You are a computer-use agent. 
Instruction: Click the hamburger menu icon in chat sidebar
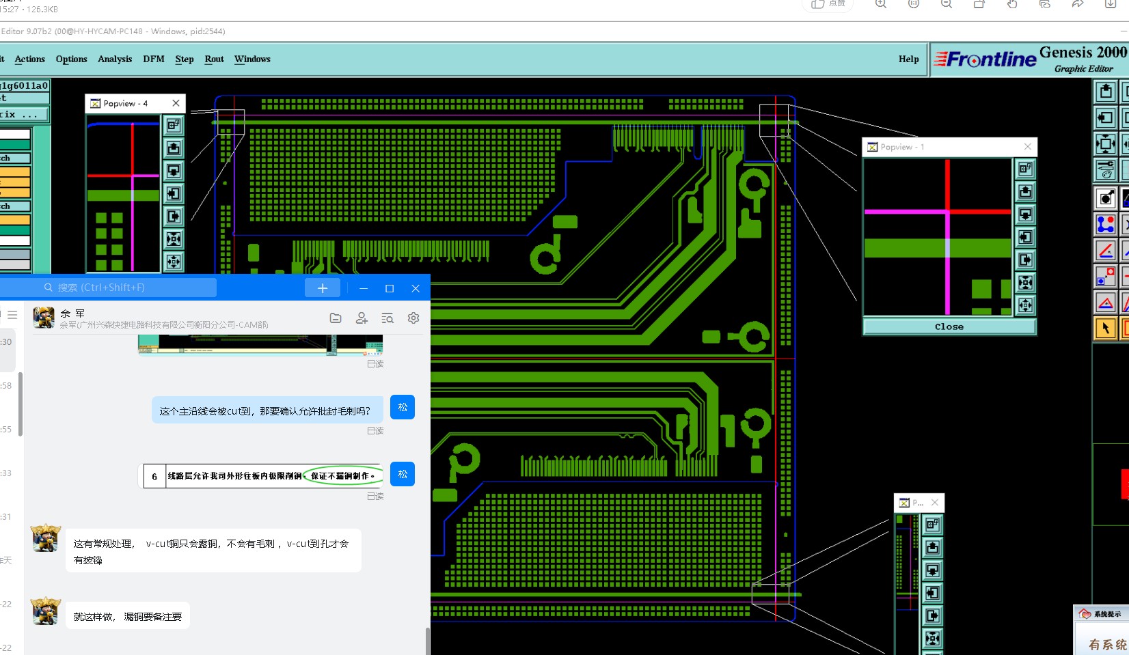12,315
